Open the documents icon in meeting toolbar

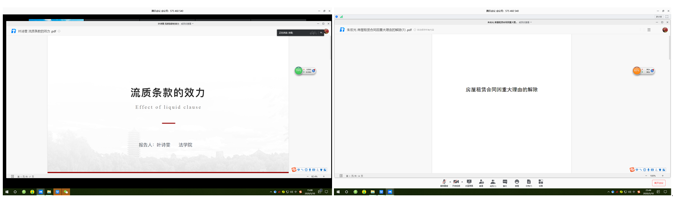click(528, 181)
